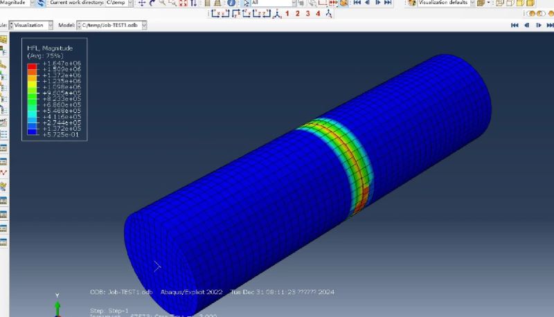Apply user-defined view 4
This screenshot has width=554, height=317.
(318, 14)
